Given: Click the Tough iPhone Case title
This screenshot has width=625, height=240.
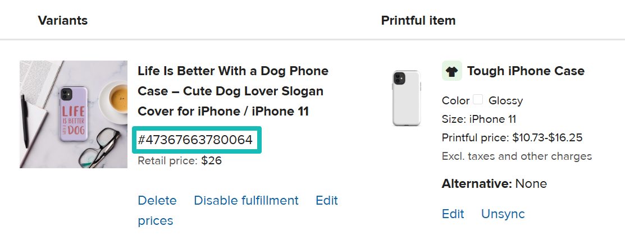Looking at the screenshot, I should 526,71.
